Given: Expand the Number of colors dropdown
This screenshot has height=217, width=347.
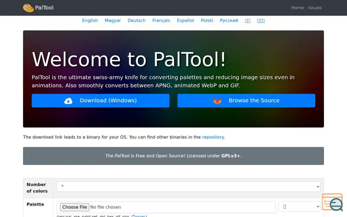Looking at the screenshot, I should 188,187.
